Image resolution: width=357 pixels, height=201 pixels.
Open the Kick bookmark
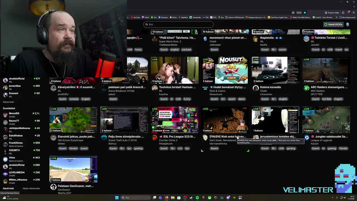click(154, 17)
